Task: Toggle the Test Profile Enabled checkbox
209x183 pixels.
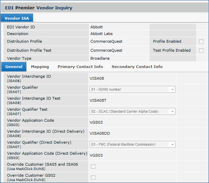Action: pos(201,51)
